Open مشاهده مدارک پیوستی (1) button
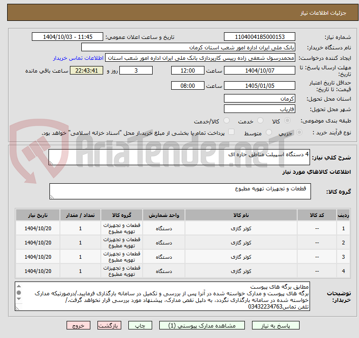The height and width of the screenshot is (338, 359). [x=202, y=326]
